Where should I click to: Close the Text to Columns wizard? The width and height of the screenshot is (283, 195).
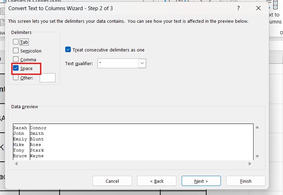(258, 8)
